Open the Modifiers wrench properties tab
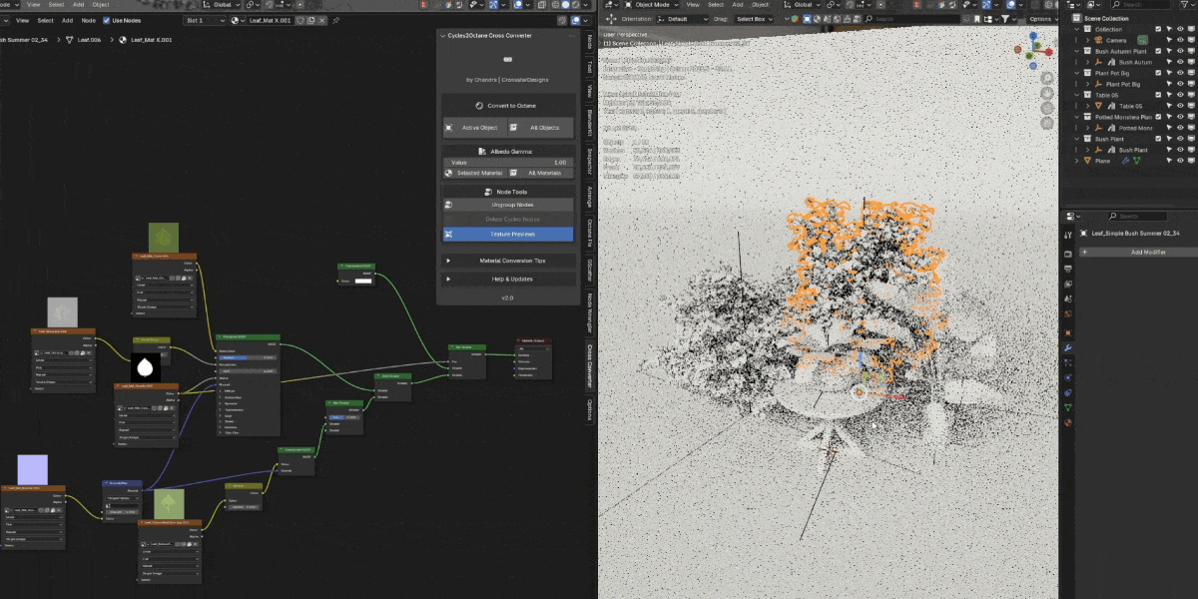The width and height of the screenshot is (1198, 599). [x=1068, y=347]
